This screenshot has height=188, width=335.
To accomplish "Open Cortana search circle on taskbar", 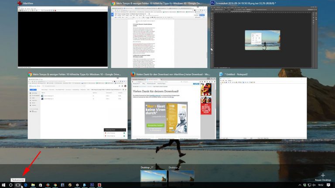I will point(10,185).
